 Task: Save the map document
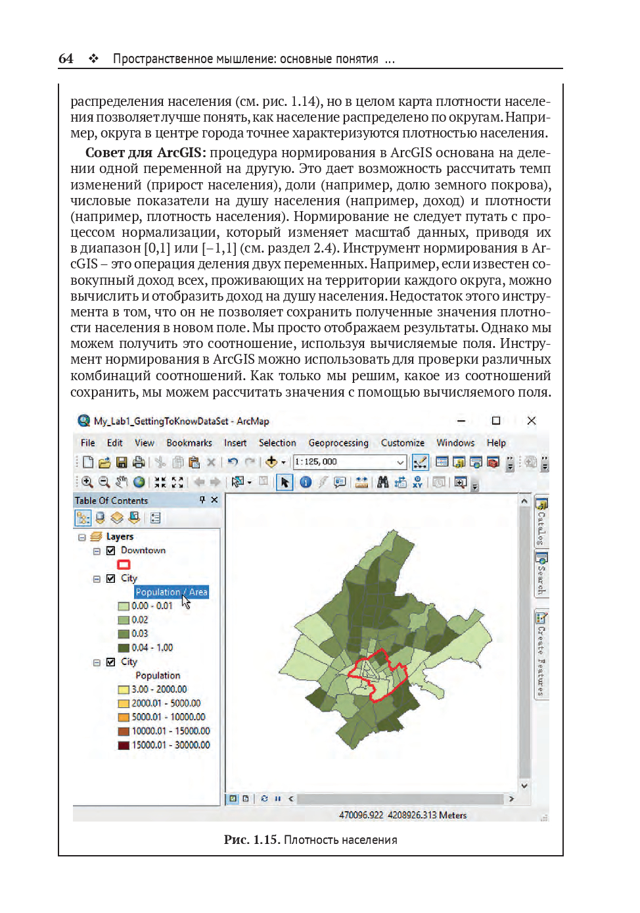coord(122,462)
